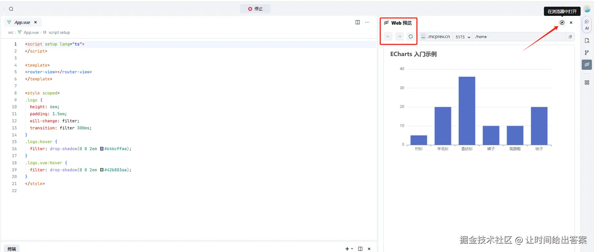Viewport: 594px width, 252px height.
Task: Open the 5173 port dropdown
Action: coord(463,37)
